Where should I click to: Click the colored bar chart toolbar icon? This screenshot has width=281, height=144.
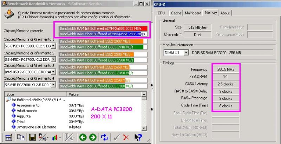pos(55,137)
